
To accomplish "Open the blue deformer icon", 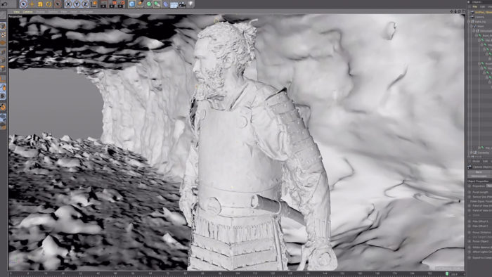I will click(x=166, y=4).
